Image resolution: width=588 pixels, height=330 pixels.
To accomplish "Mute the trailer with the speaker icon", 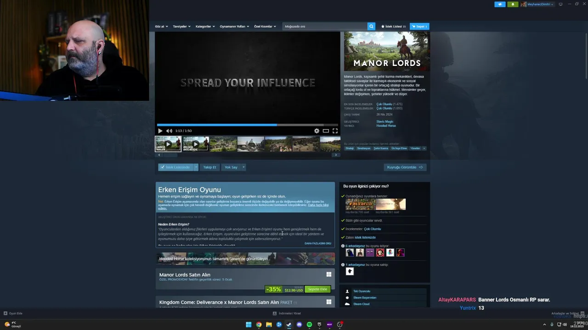I will (x=169, y=131).
